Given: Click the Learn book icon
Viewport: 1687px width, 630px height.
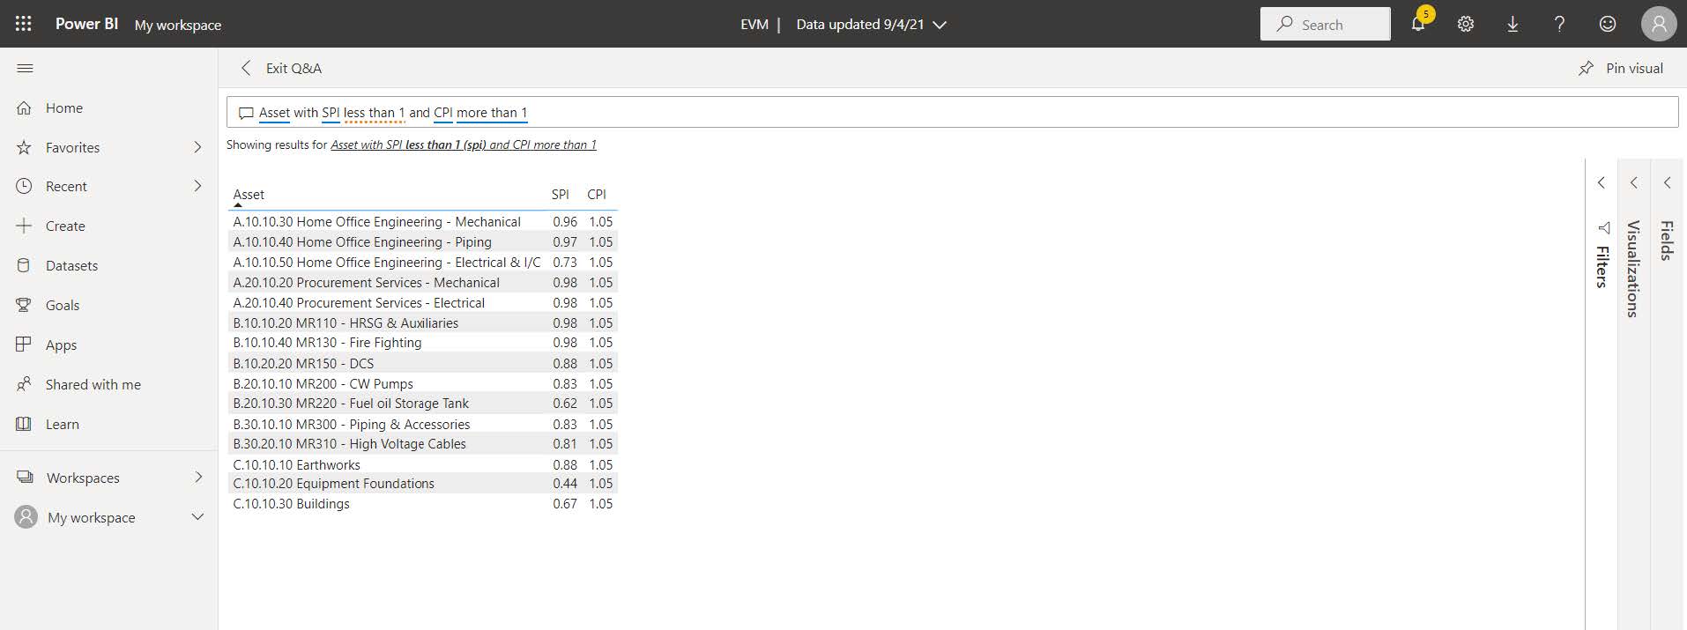Looking at the screenshot, I should coord(24,424).
